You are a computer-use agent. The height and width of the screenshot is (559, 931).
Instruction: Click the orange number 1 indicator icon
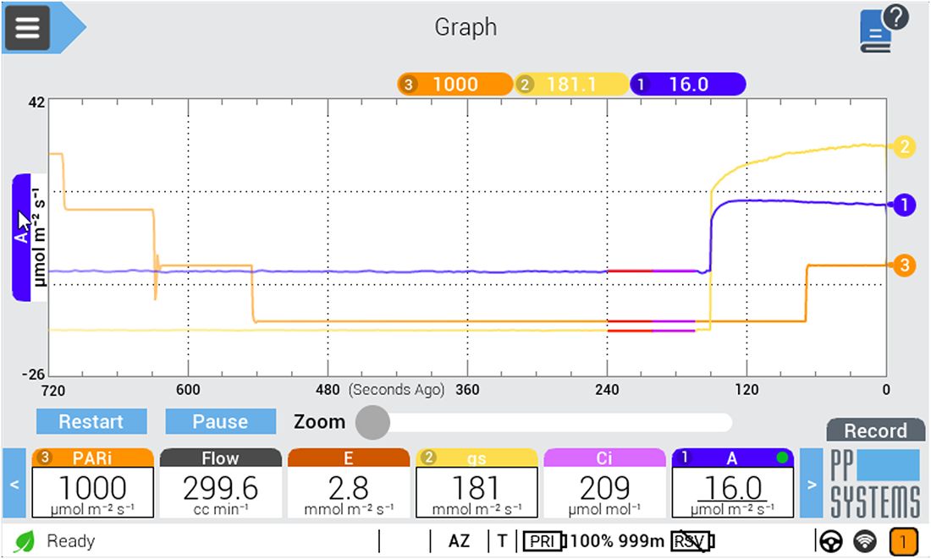903,541
